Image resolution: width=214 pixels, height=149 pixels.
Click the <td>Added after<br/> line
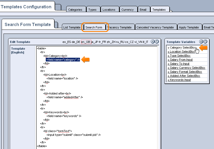pyautogui.click(x=57, y=93)
